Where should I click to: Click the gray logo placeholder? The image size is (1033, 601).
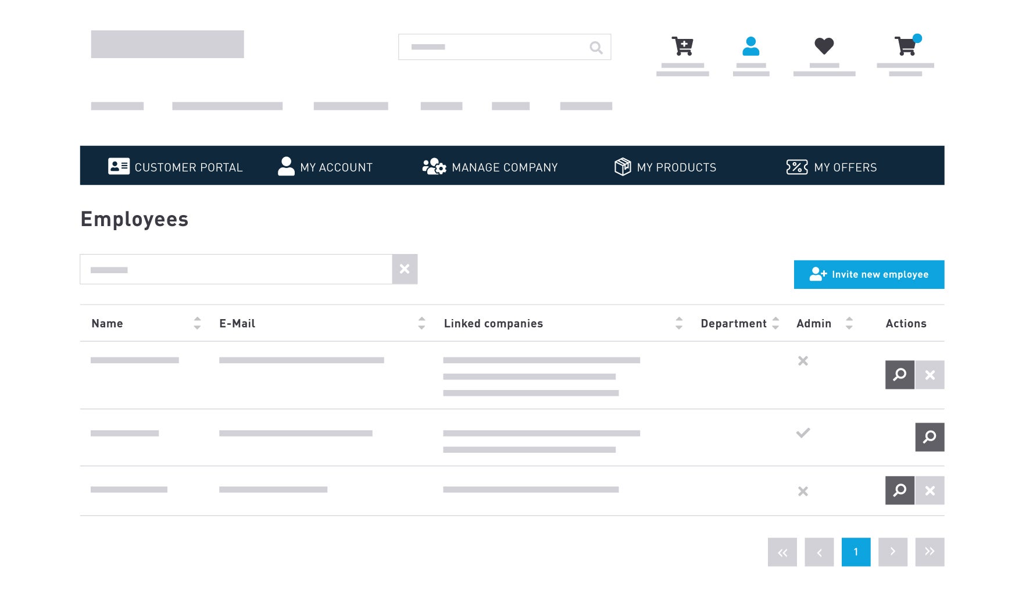click(x=167, y=44)
